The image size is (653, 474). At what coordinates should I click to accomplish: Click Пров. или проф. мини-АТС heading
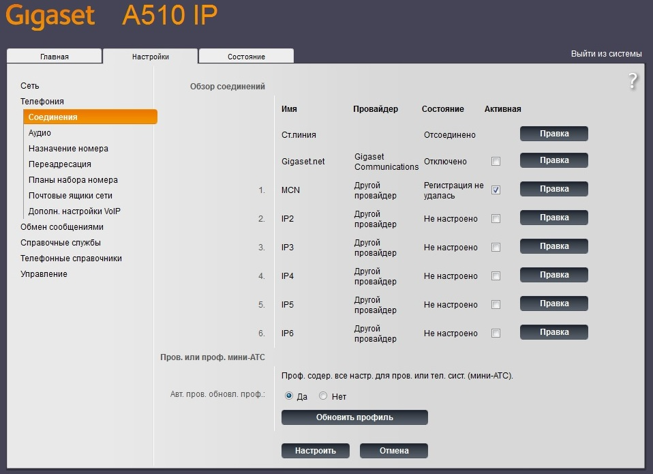coord(213,357)
